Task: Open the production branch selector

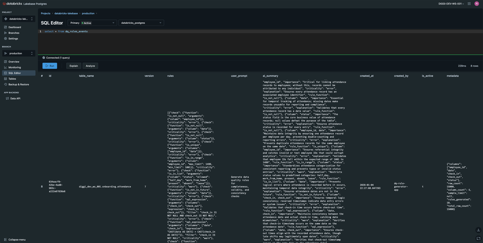Action: (x=18, y=53)
